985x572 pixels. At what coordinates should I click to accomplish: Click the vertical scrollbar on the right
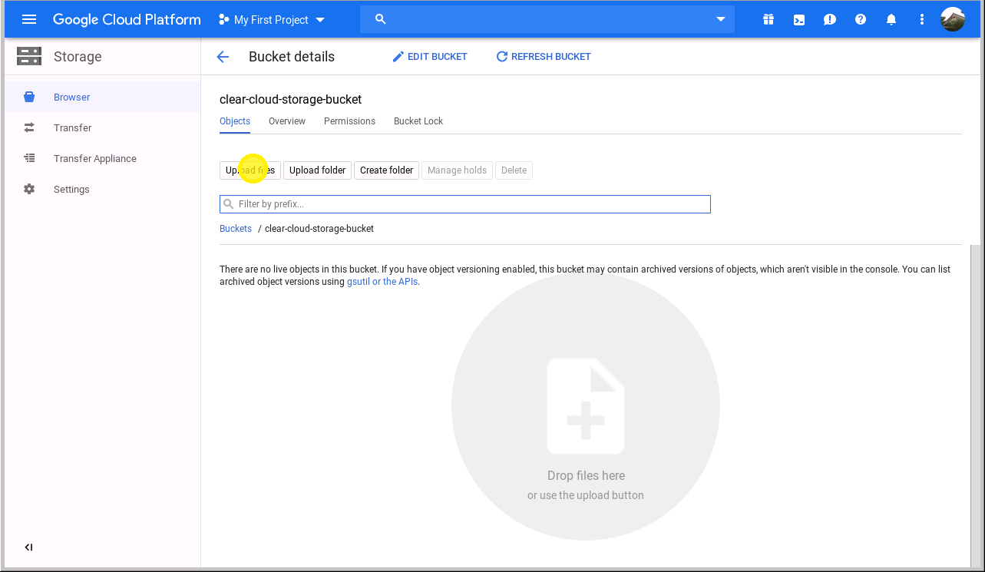tap(975, 407)
